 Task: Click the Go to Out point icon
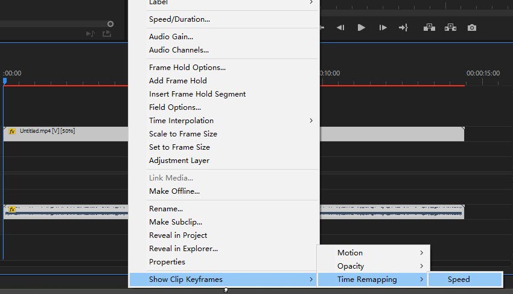click(x=404, y=28)
